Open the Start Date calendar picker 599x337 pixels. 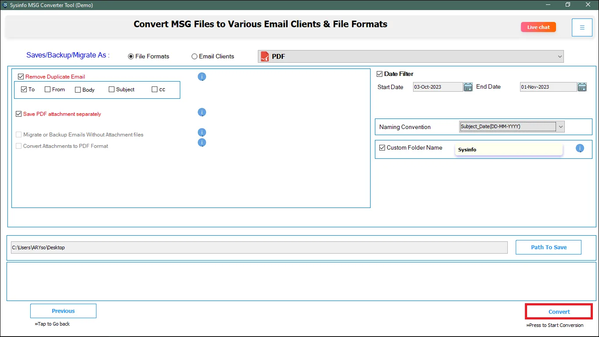point(468,87)
